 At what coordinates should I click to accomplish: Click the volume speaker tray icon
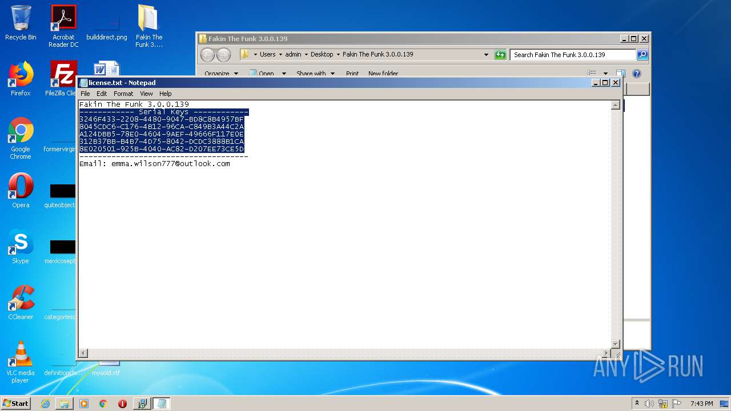click(649, 404)
